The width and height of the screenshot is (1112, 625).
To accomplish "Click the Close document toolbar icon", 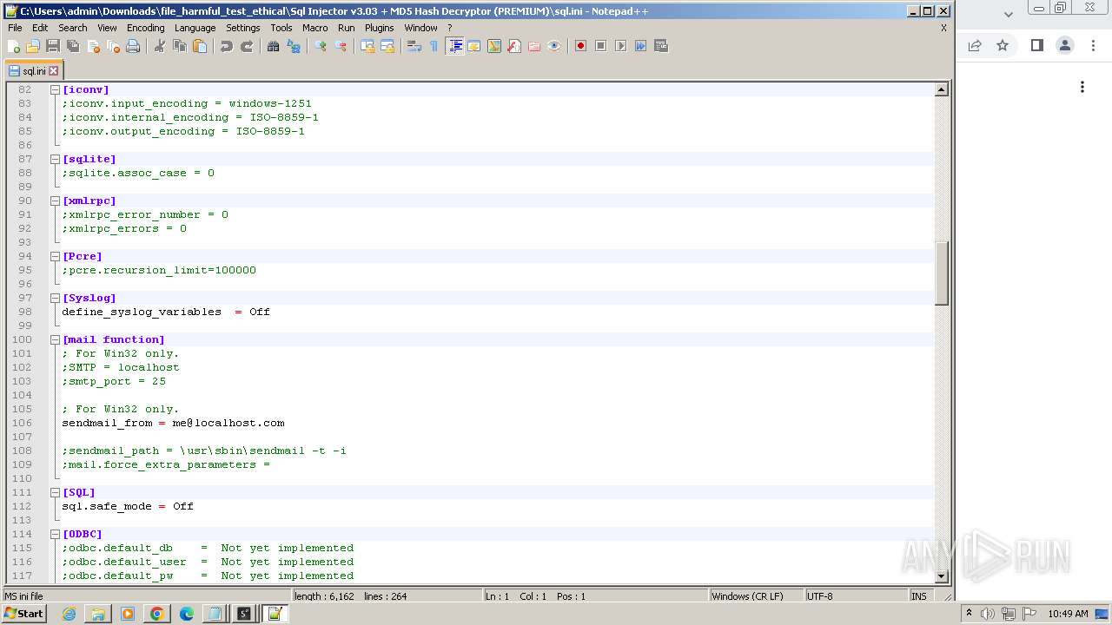I will [x=93, y=46].
